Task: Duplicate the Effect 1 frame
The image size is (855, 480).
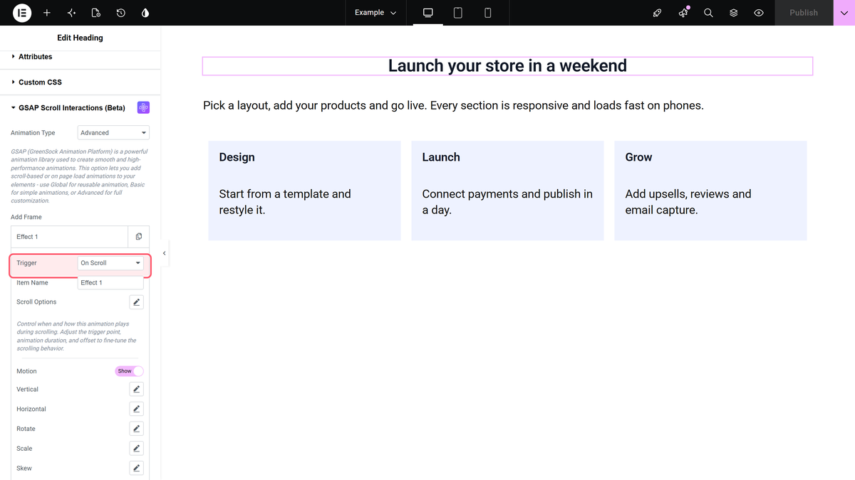Action: [x=138, y=237]
